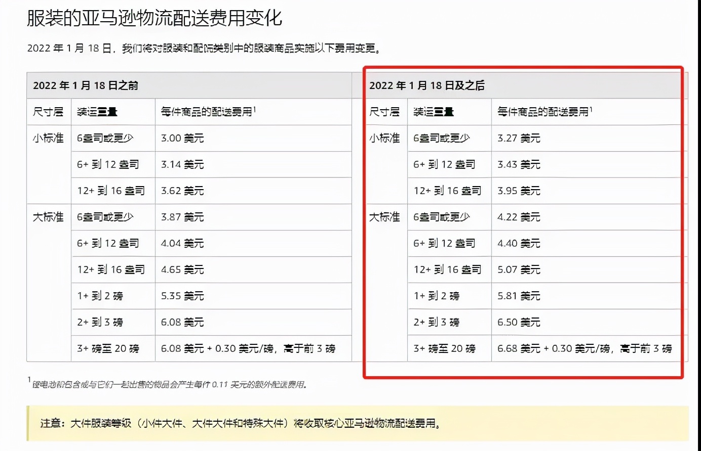The image size is (701, 451).
Task: Select the fee value 4.22 美元
Action: (519, 217)
